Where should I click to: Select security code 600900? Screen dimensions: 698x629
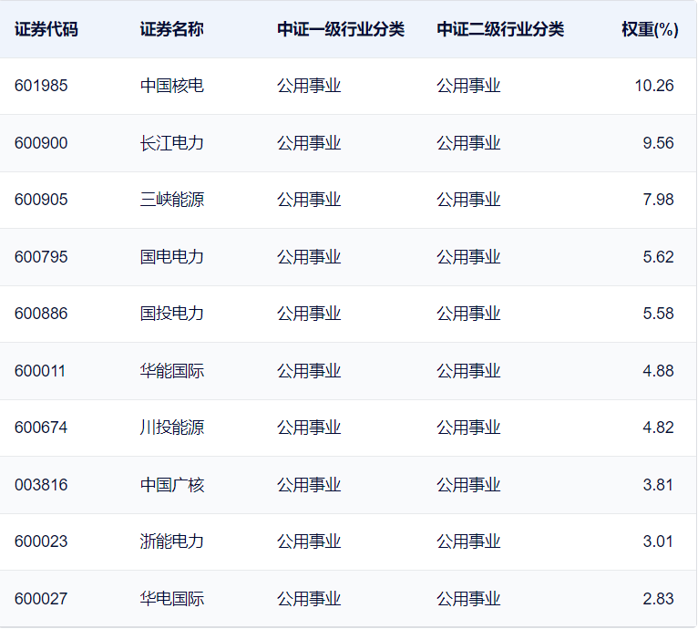click(41, 143)
